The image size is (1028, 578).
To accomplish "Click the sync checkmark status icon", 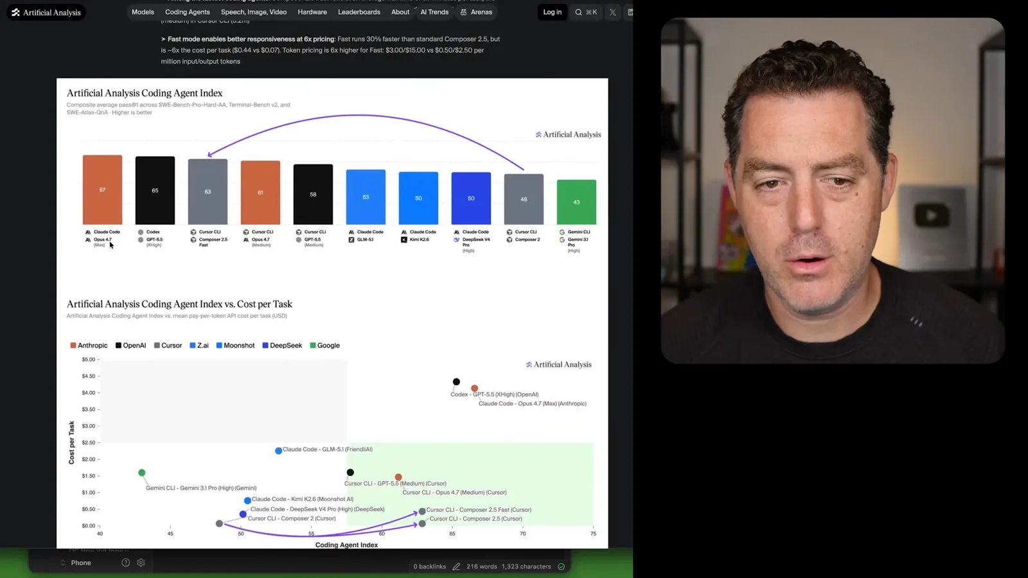I will click(x=561, y=566).
